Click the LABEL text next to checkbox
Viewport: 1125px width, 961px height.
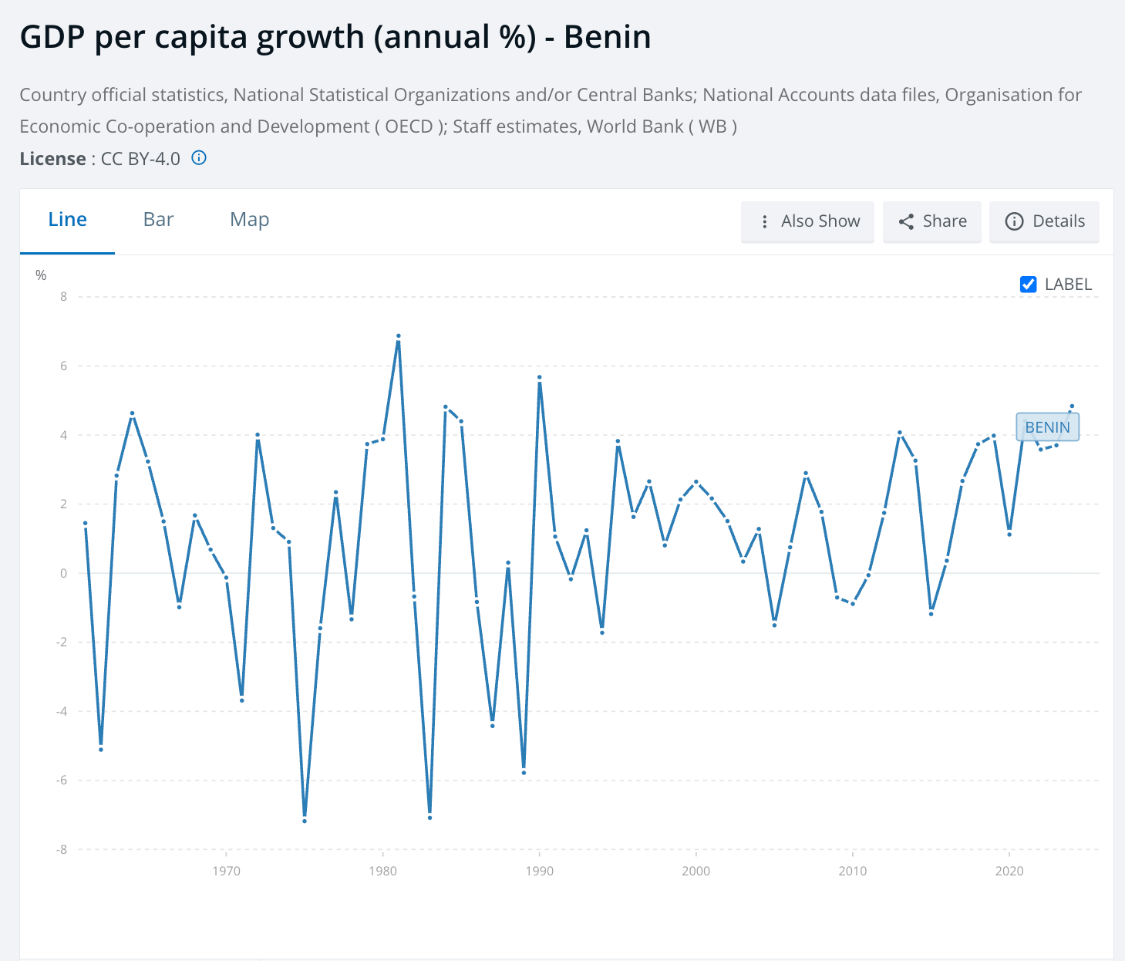point(1068,285)
